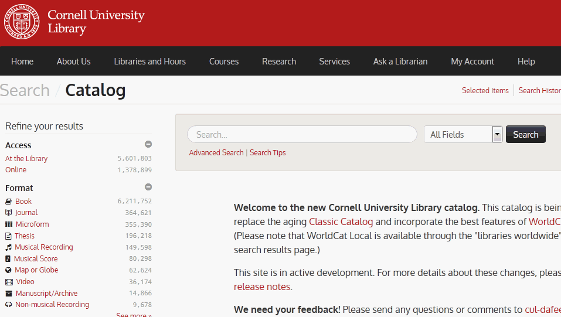Filter by At the Library
The width and height of the screenshot is (561, 317).
pos(26,158)
